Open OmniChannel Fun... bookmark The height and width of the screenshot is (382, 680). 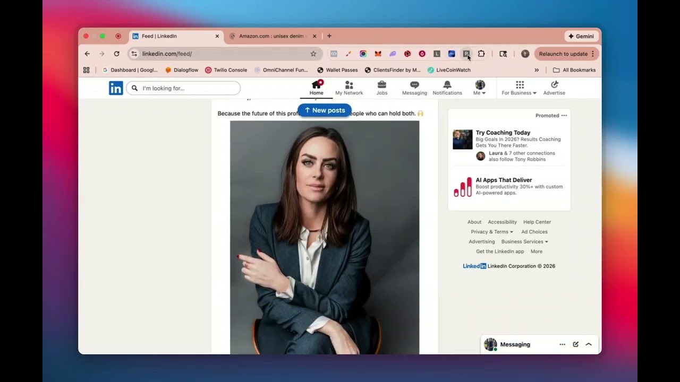pyautogui.click(x=281, y=70)
